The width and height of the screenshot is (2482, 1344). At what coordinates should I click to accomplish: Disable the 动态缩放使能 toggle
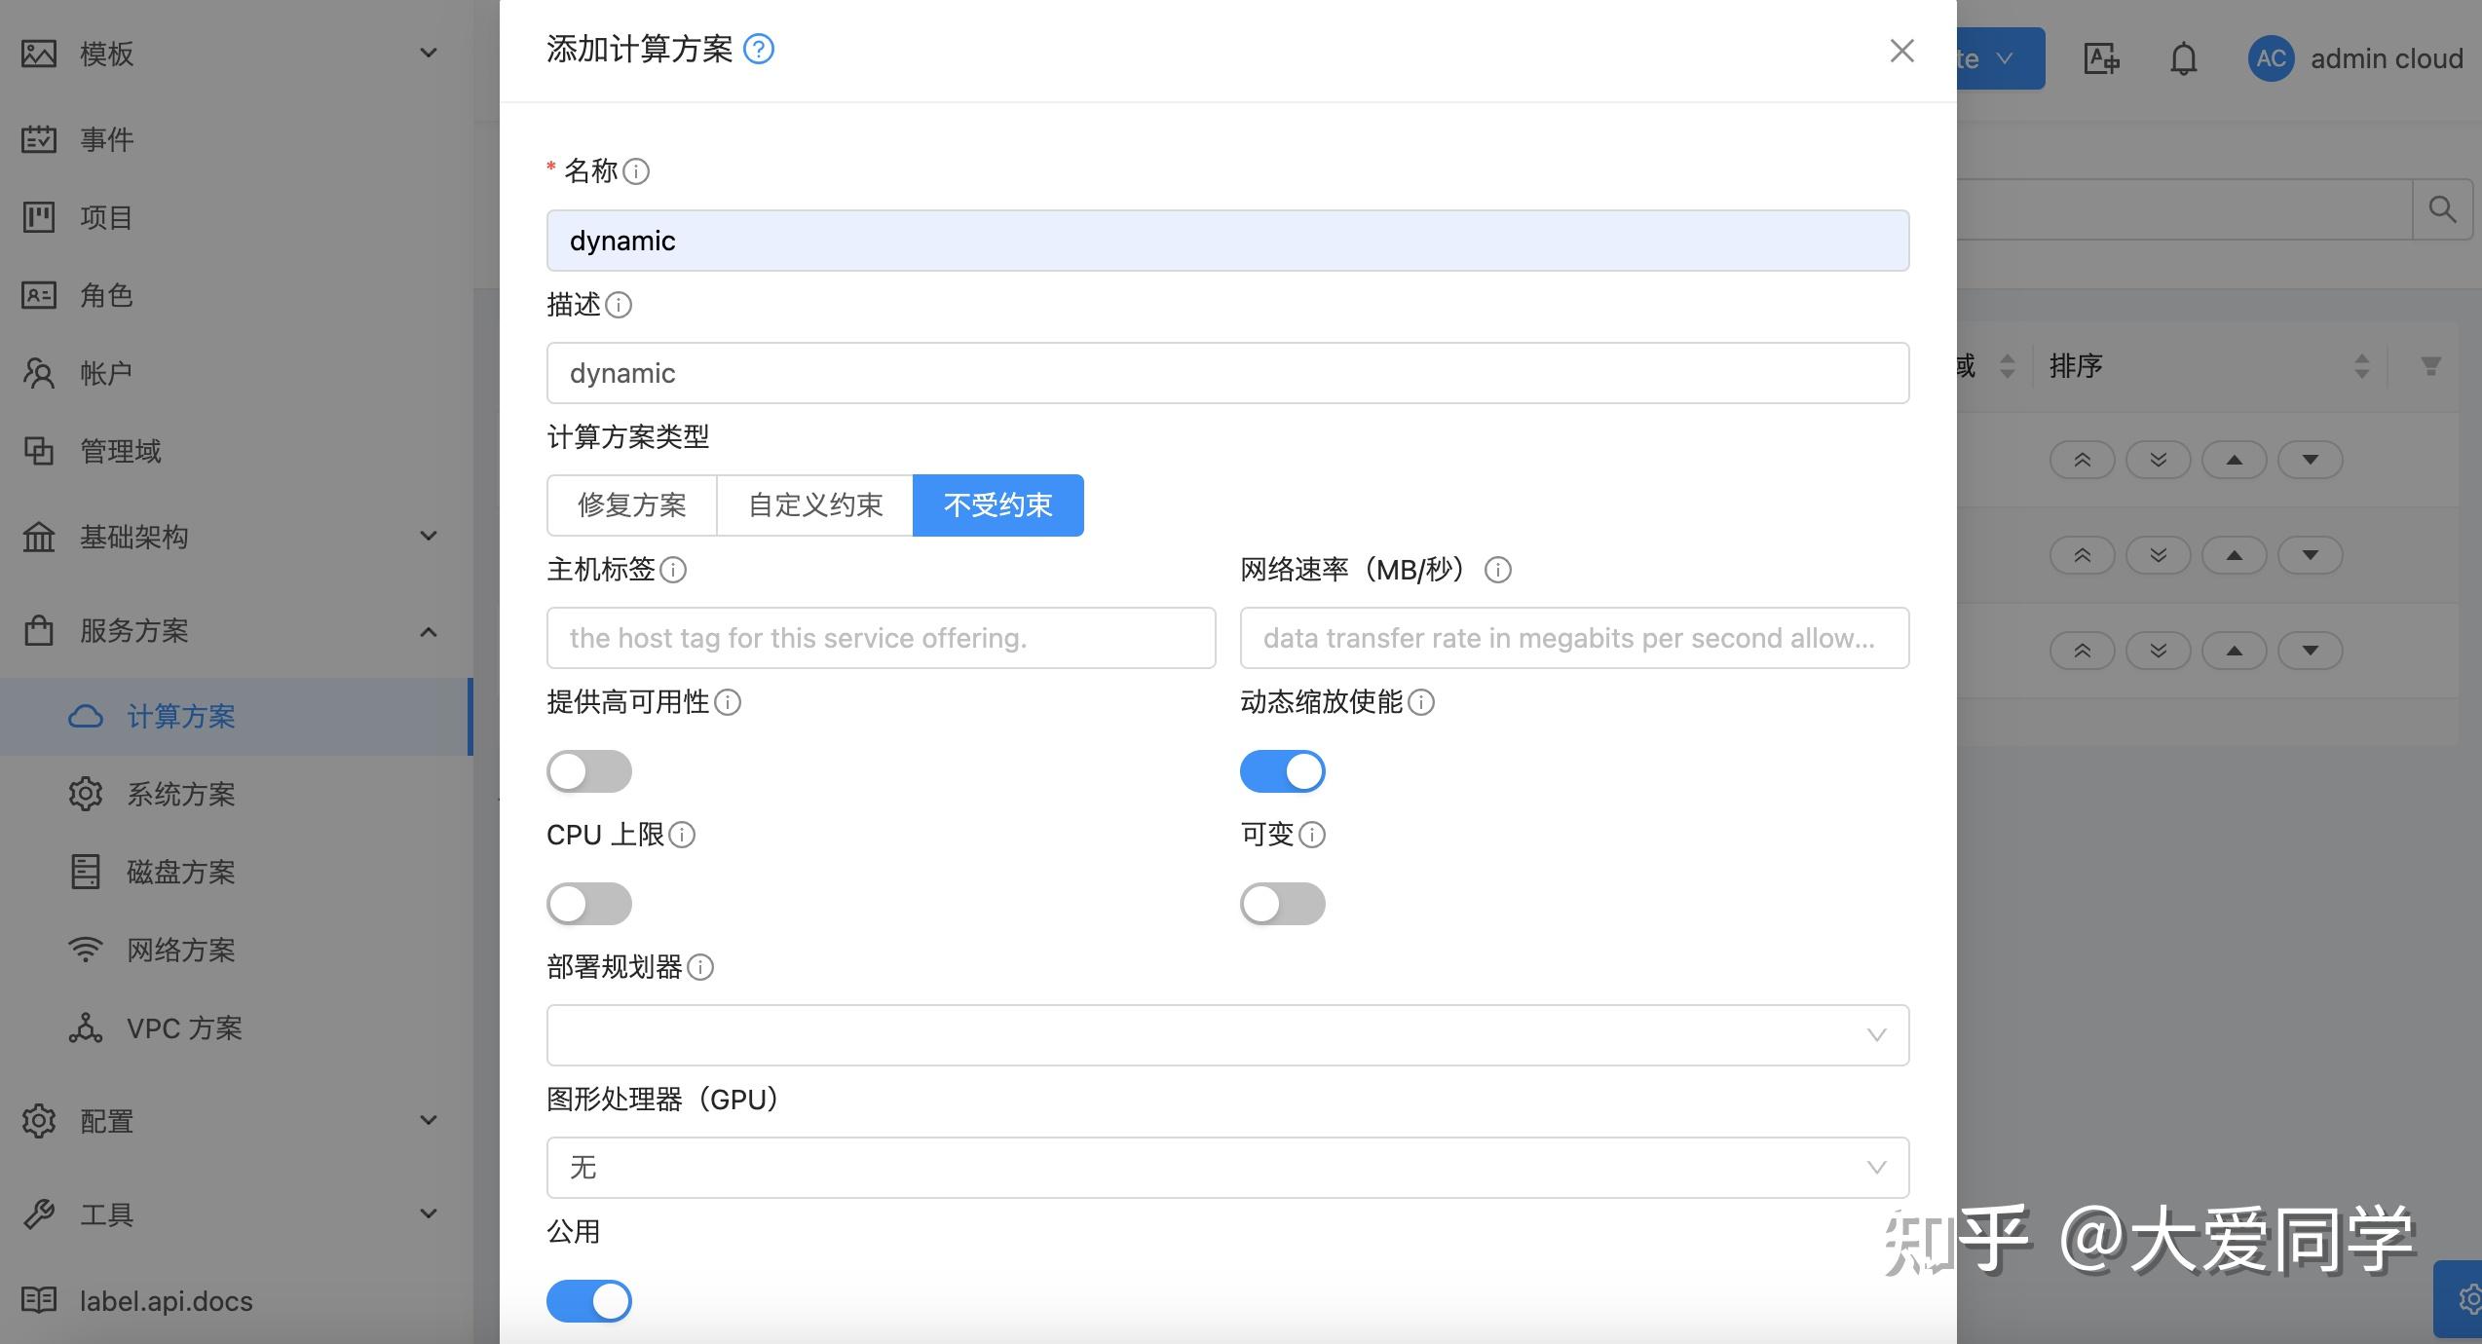coord(1282,770)
